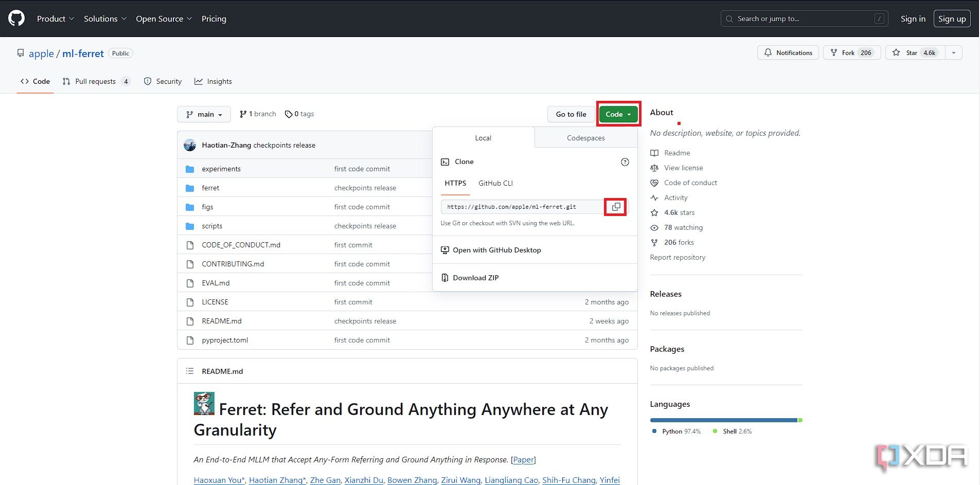Screen dimensions: 980x485
Task: Click the pyproject.toml file icon
Action: (x=190, y=340)
